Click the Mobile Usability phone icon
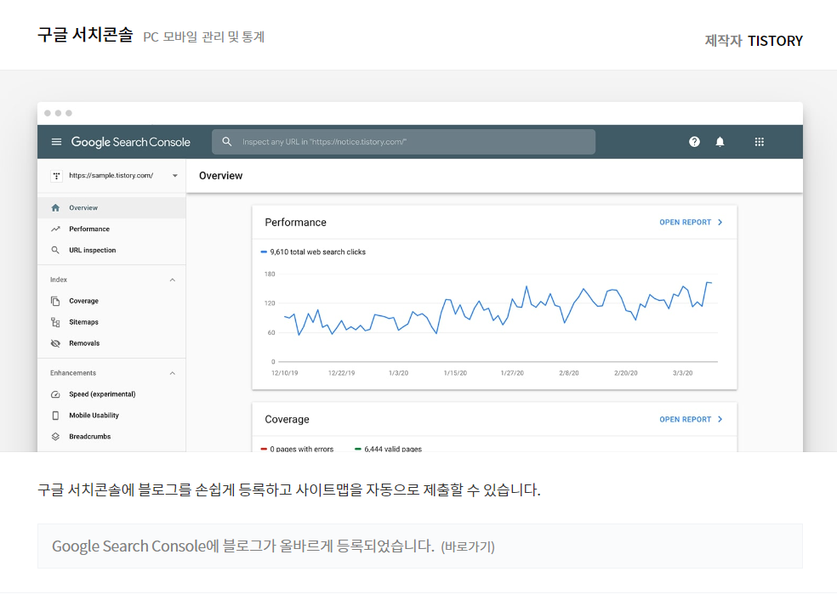Image resolution: width=837 pixels, height=600 pixels. point(55,416)
